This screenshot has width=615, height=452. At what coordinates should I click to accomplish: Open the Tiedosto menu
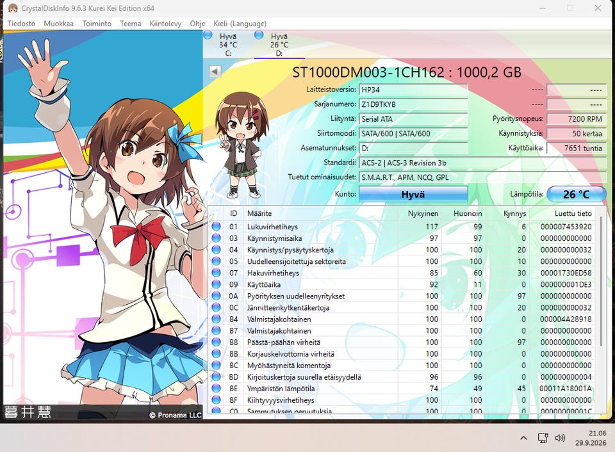(x=21, y=24)
